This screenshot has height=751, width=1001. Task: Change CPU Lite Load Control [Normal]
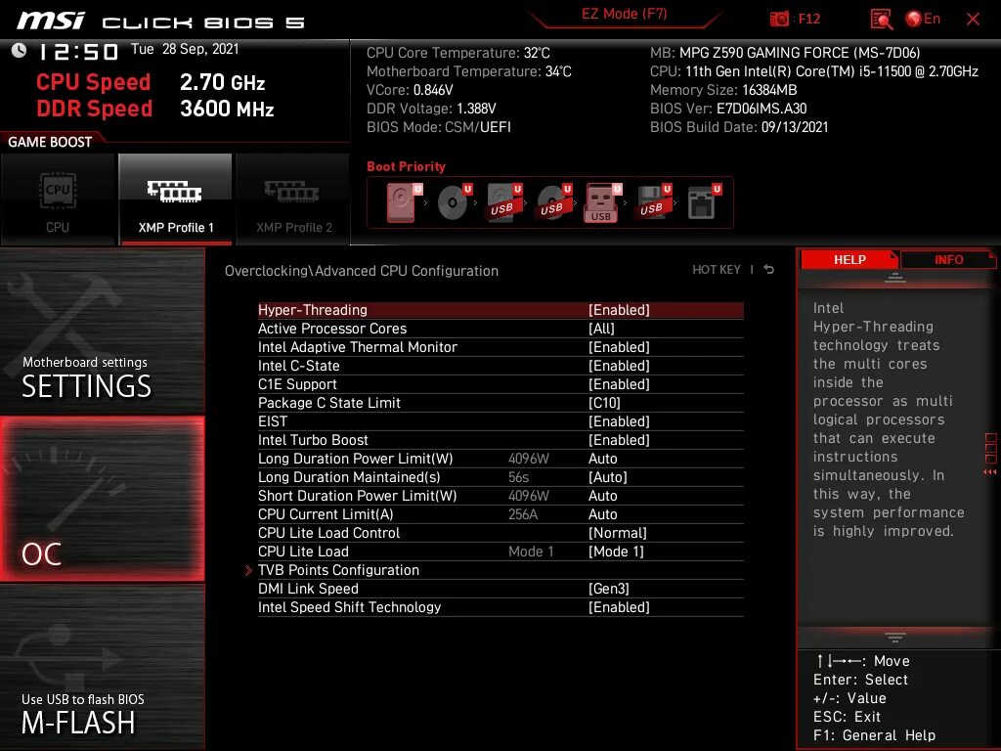click(x=618, y=533)
